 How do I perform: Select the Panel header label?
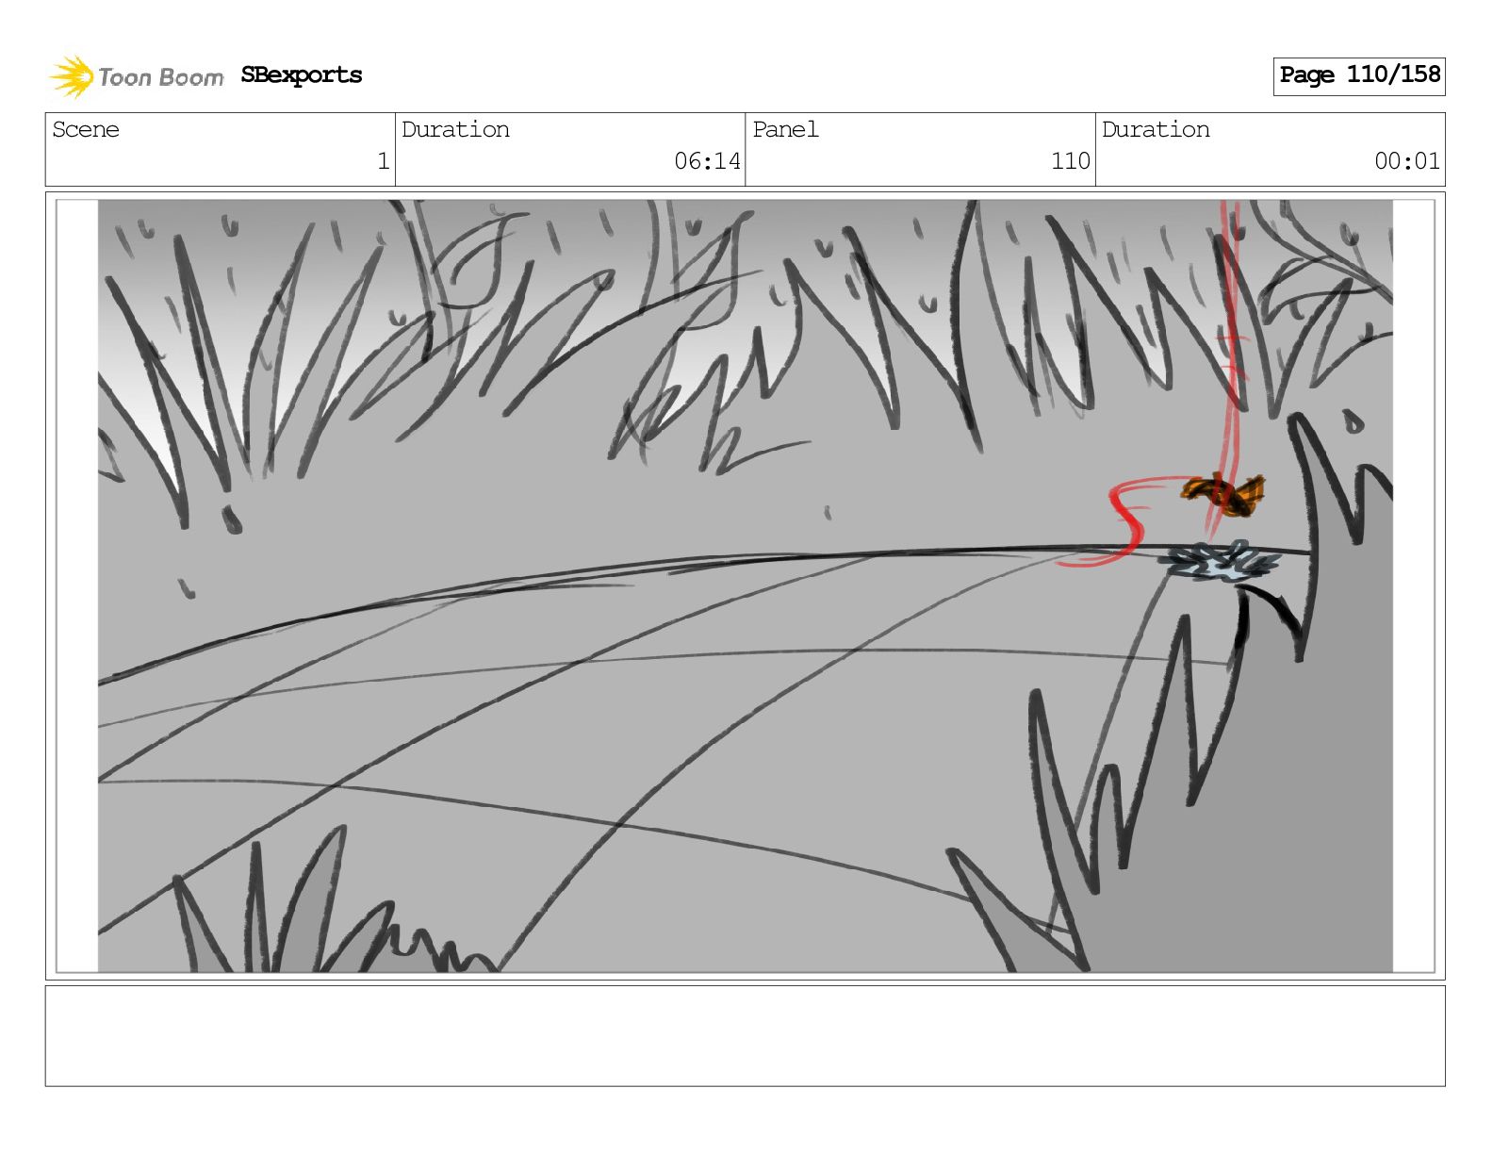(x=785, y=129)
